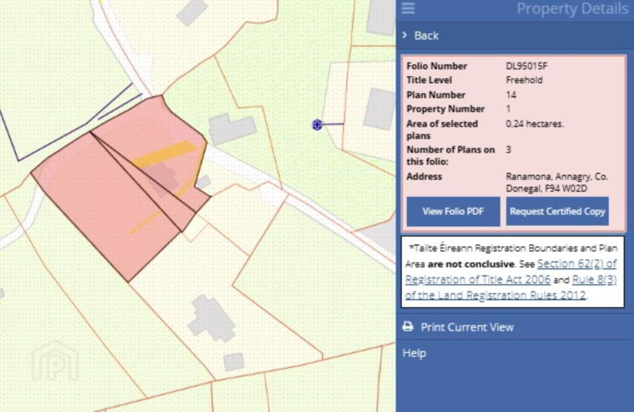Viewport: 634px width, 412px height.
Task: Click the Title Level label
Action: [429, 80]
